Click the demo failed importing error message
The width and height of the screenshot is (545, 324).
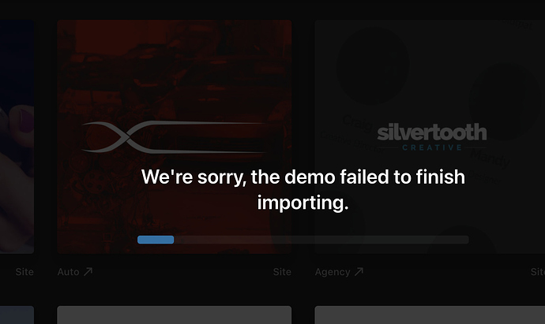(x=303, y=190)
